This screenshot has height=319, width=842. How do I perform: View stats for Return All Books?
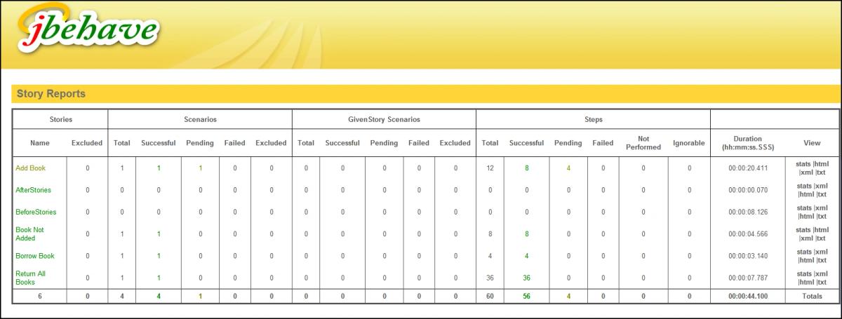point(803,273)
